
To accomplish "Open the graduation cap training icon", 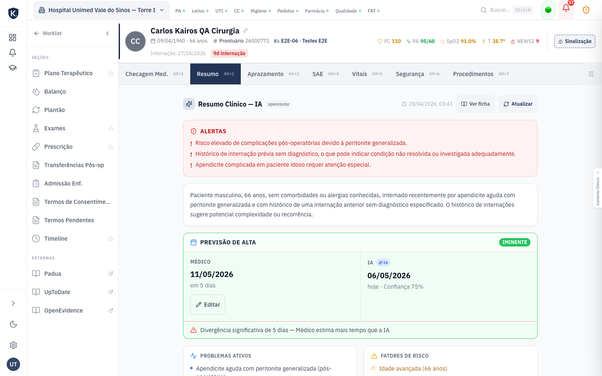I will click(x=13, y=68).
